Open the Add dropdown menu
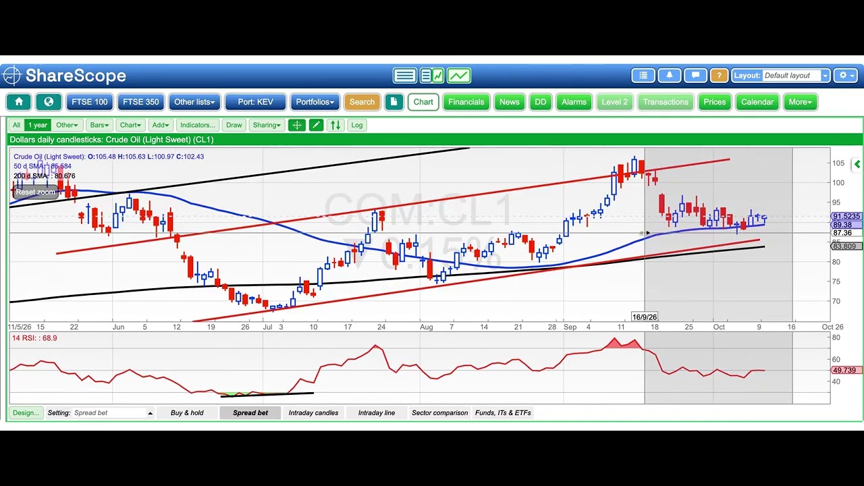Screen dimensions: 864x486 pos(161,125)
